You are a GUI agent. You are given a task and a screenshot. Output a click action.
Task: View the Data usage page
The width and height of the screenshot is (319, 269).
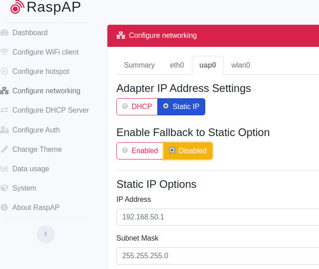tap(31, 169)
